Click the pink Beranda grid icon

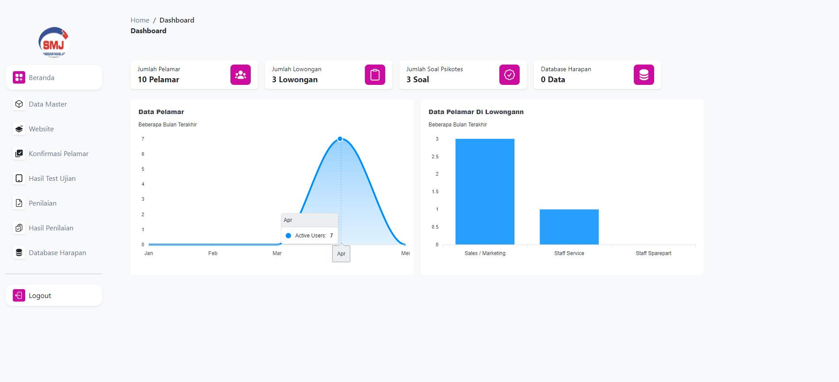19,77
